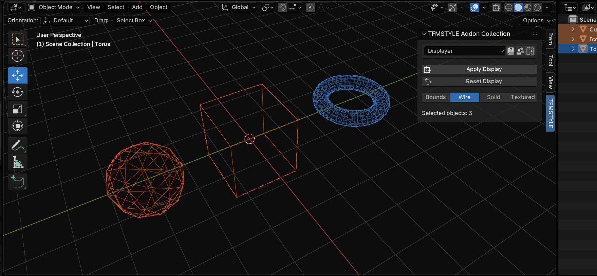Viewport: 597px width, 276px height.
Task: Click the TFMSTYLE community people icon
Action: (520, 51)
